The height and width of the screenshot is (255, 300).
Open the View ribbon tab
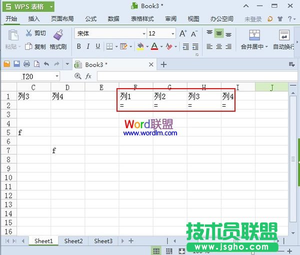coord(193,19)
